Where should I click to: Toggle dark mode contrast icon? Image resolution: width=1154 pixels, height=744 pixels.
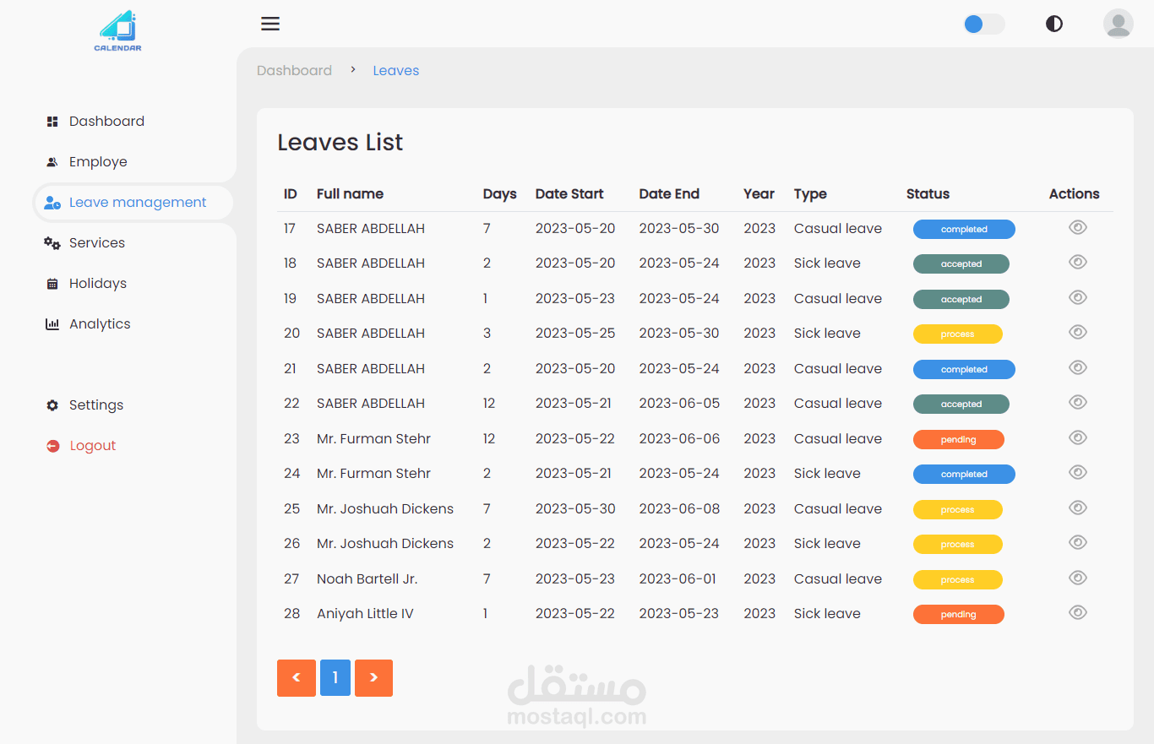[1053, 24]
